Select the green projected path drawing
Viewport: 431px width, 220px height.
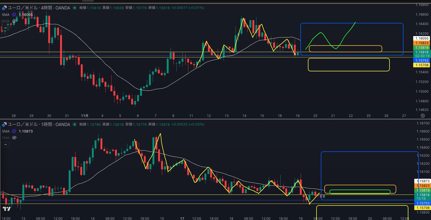click(321, 33)
